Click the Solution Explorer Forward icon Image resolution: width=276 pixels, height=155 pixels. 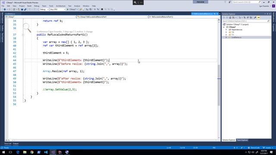227,18
